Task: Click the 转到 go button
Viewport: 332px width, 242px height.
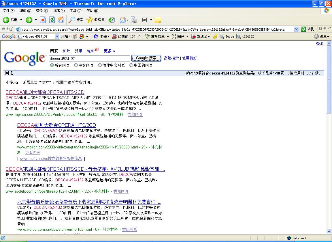Action: click(308, 29)
